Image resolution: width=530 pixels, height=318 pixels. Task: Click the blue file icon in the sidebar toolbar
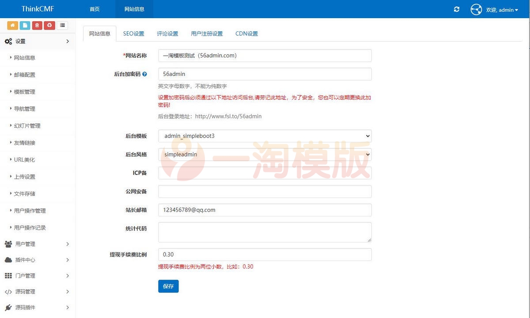tap(25, 25)
